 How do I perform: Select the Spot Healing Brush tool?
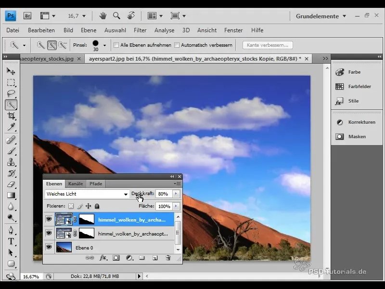11,140
